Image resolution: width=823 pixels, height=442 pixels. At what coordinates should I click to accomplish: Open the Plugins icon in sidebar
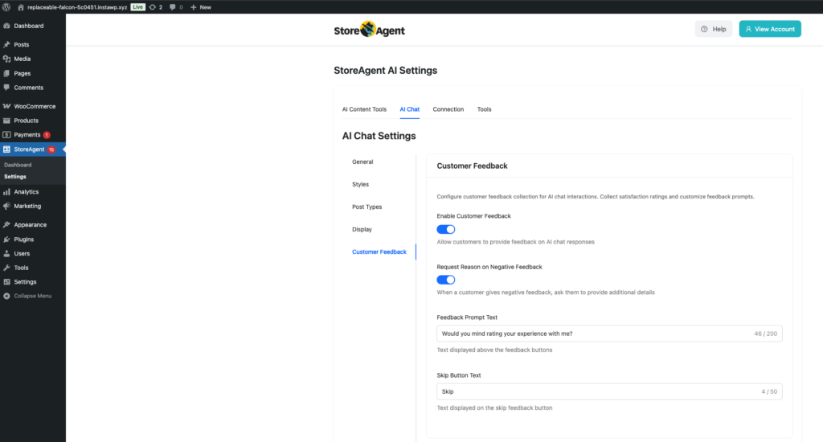coord(6,239)
